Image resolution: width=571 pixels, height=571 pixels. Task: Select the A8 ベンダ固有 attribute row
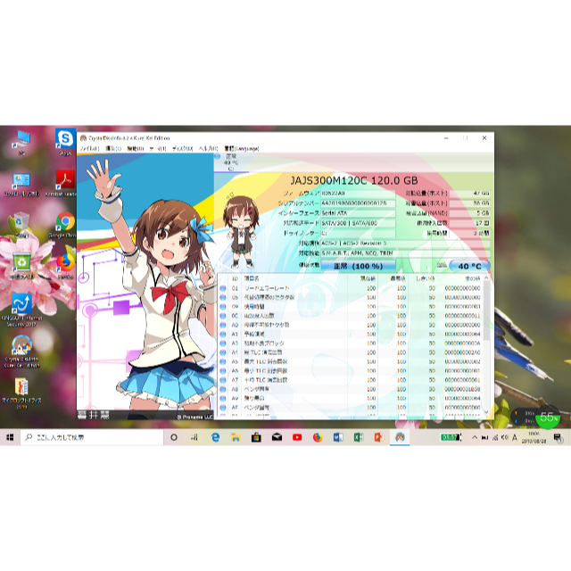pyautogui.click(x=351, y=389)
